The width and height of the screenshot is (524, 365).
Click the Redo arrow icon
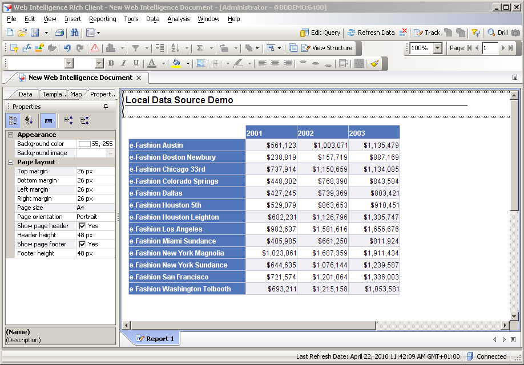pyautogui.click(x=79, y=48)
